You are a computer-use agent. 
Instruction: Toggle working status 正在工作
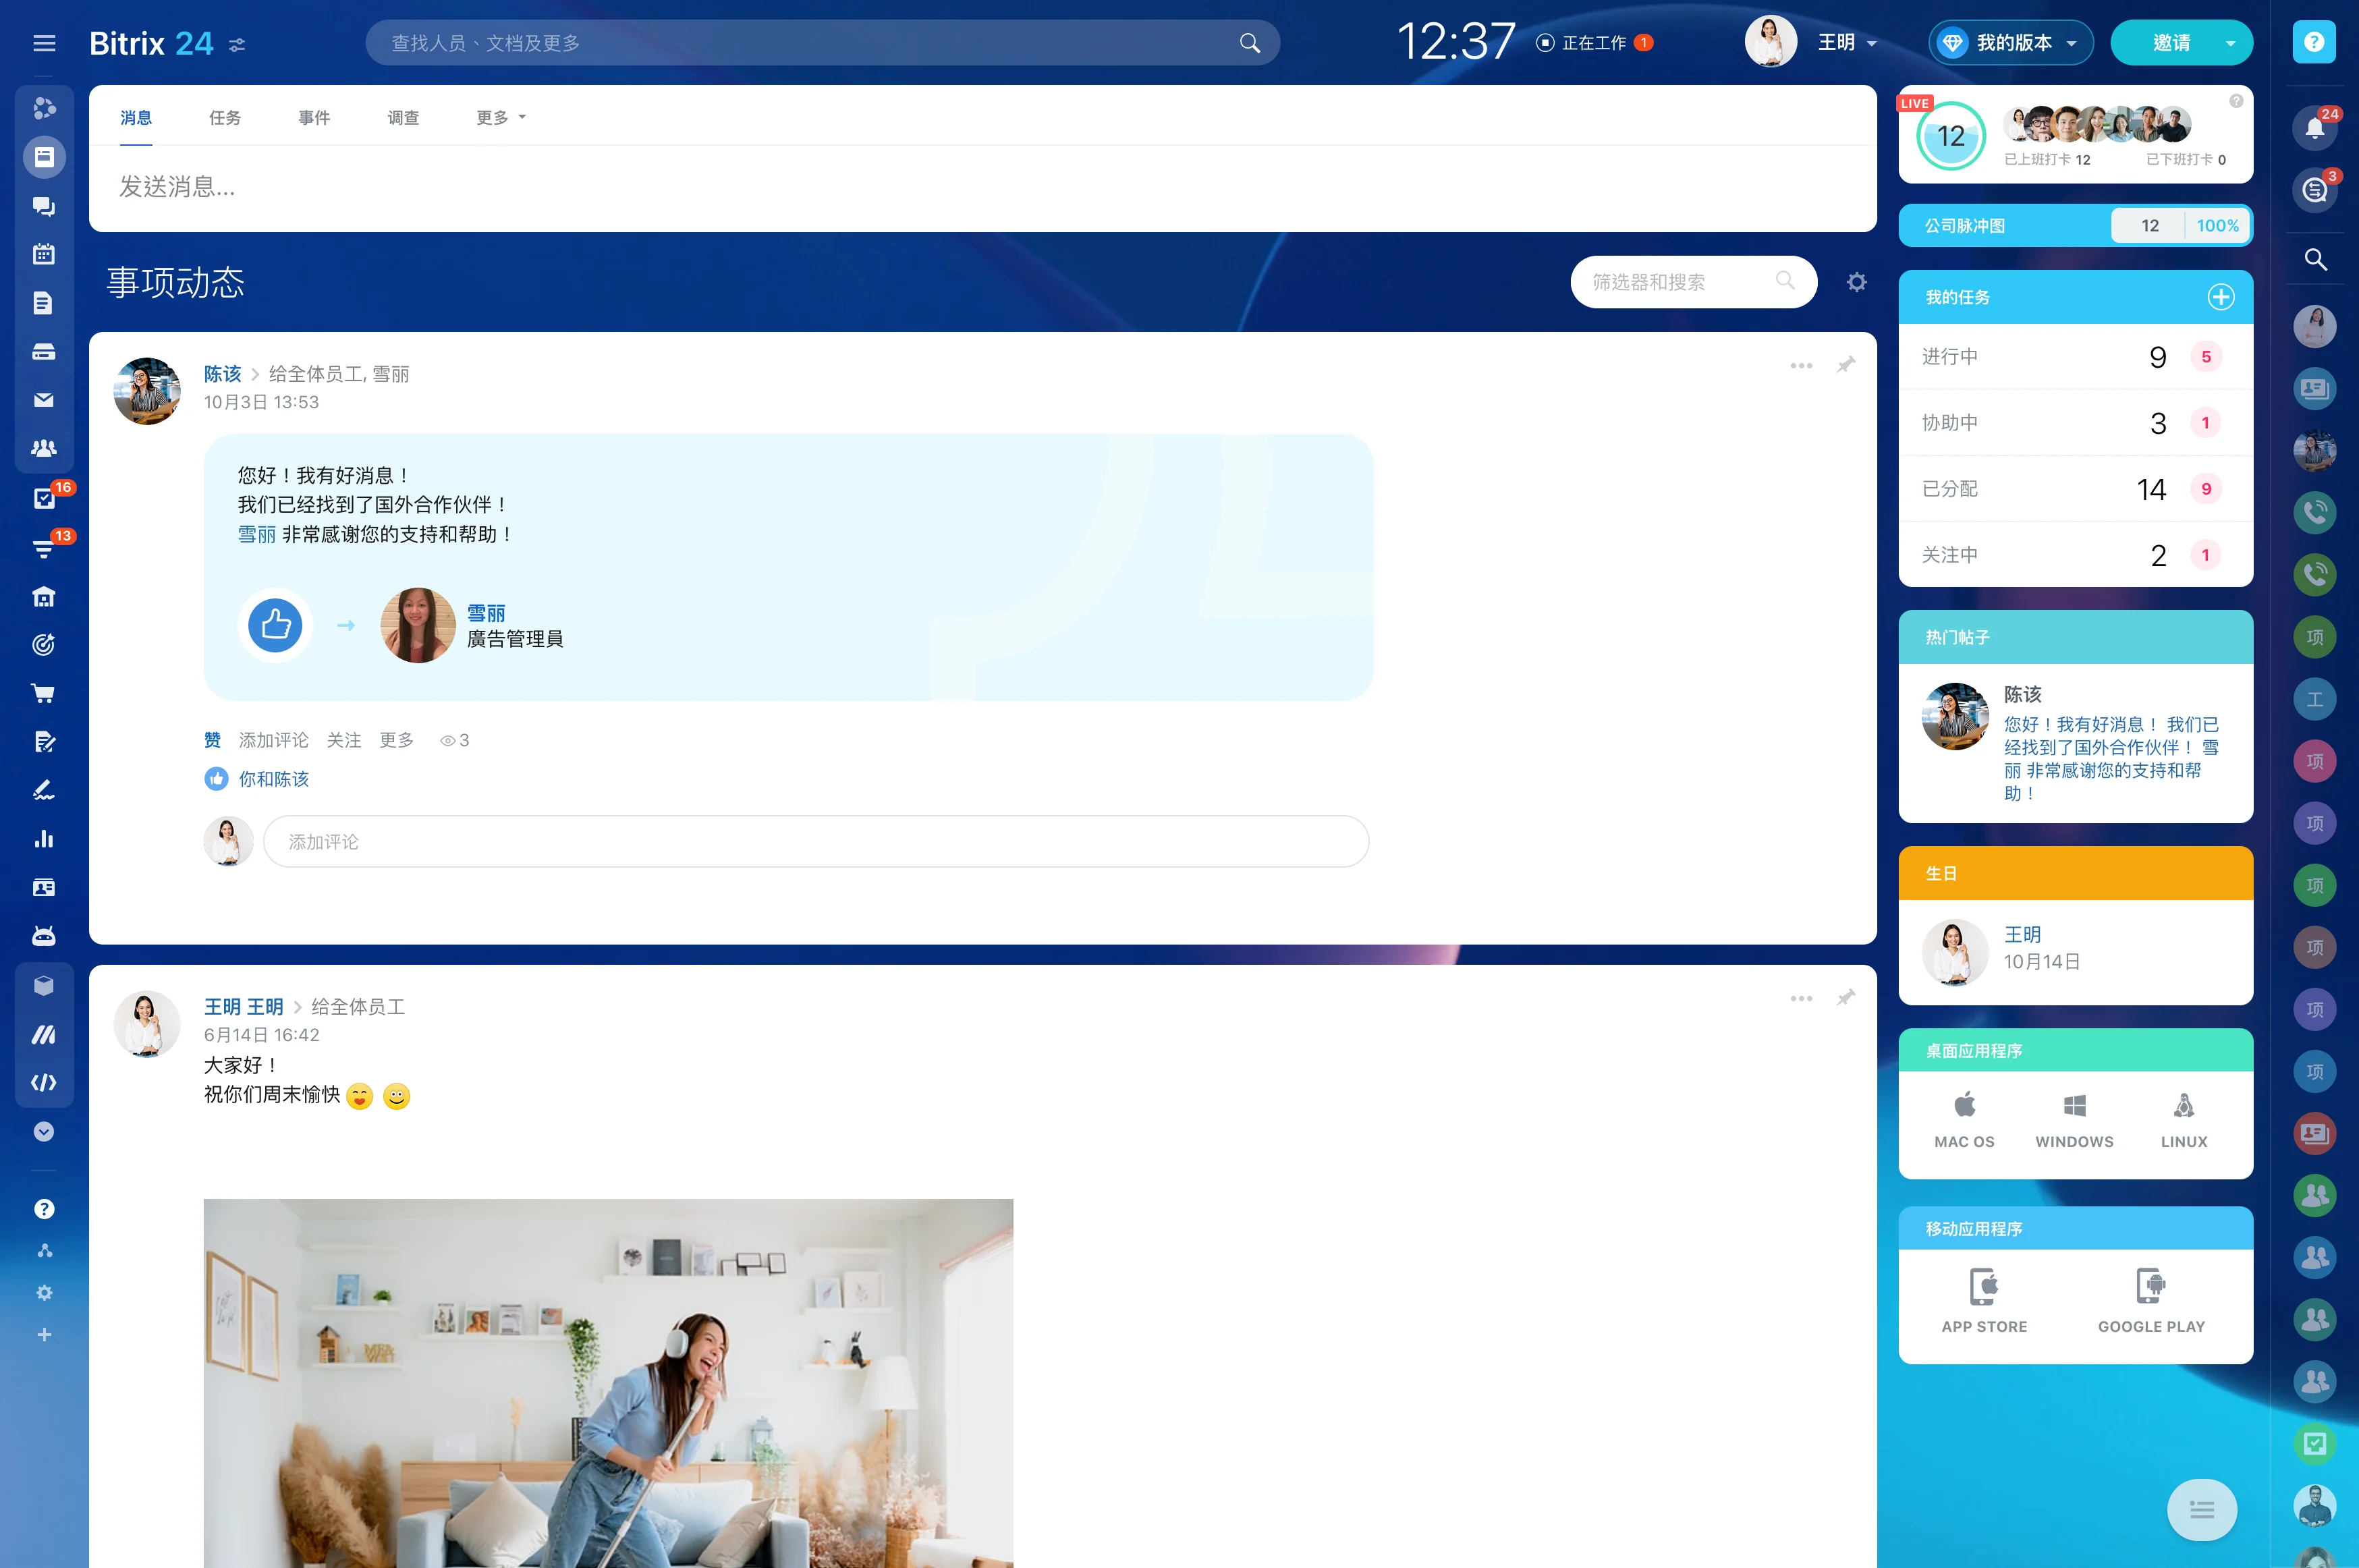point(1594,43)
